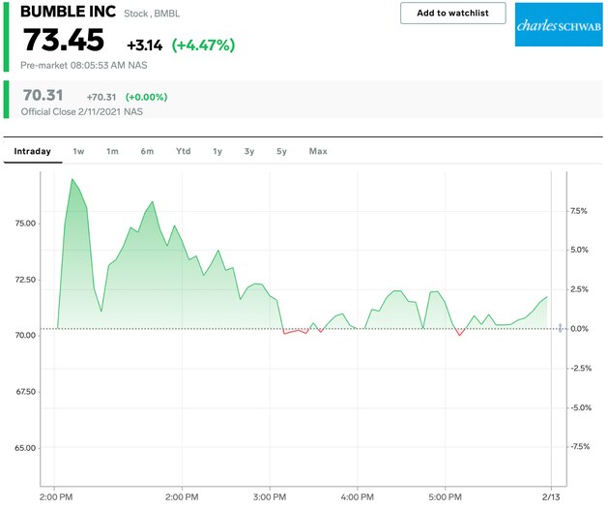Click the 4:00 PM x-axis label

(x=358, y=497)
